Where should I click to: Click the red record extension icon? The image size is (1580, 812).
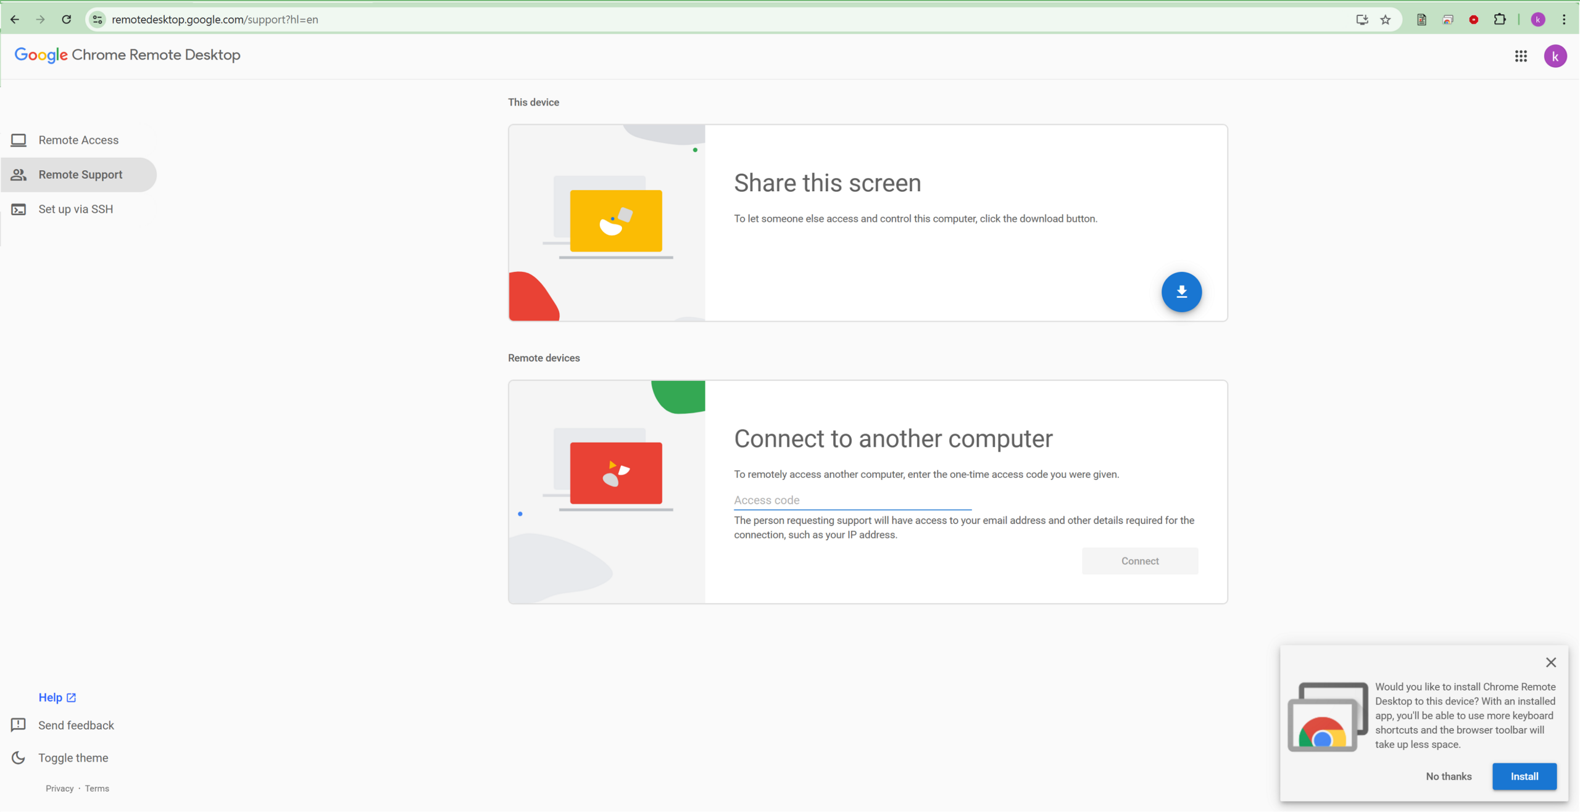1474,20
